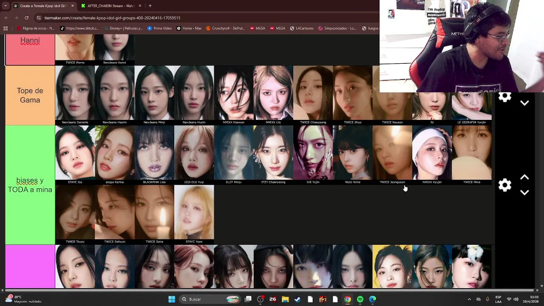Open a new browser tab
The image size is (544, 306).
[x=150, y=6]
